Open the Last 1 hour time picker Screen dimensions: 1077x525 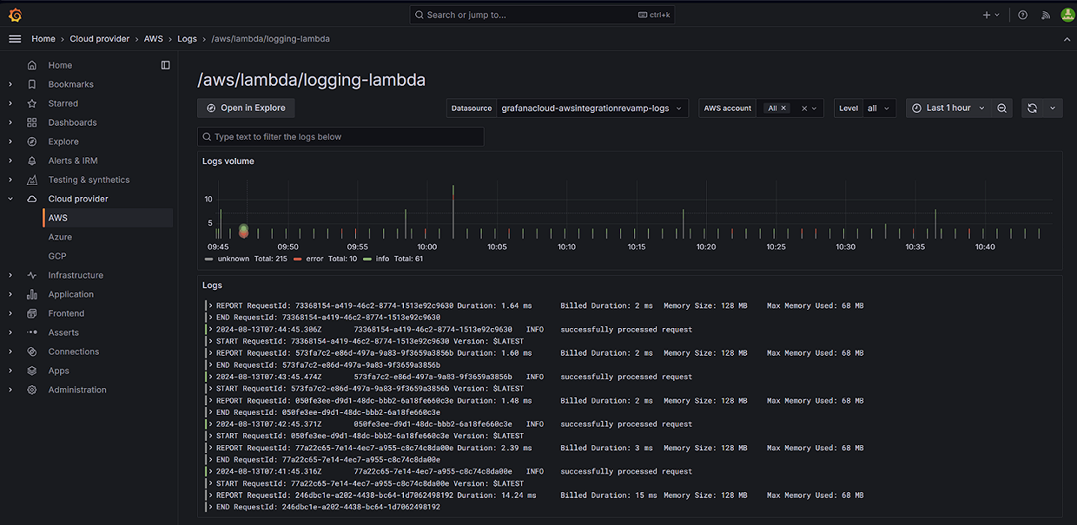pyautogui.click(x=948, y=108)
